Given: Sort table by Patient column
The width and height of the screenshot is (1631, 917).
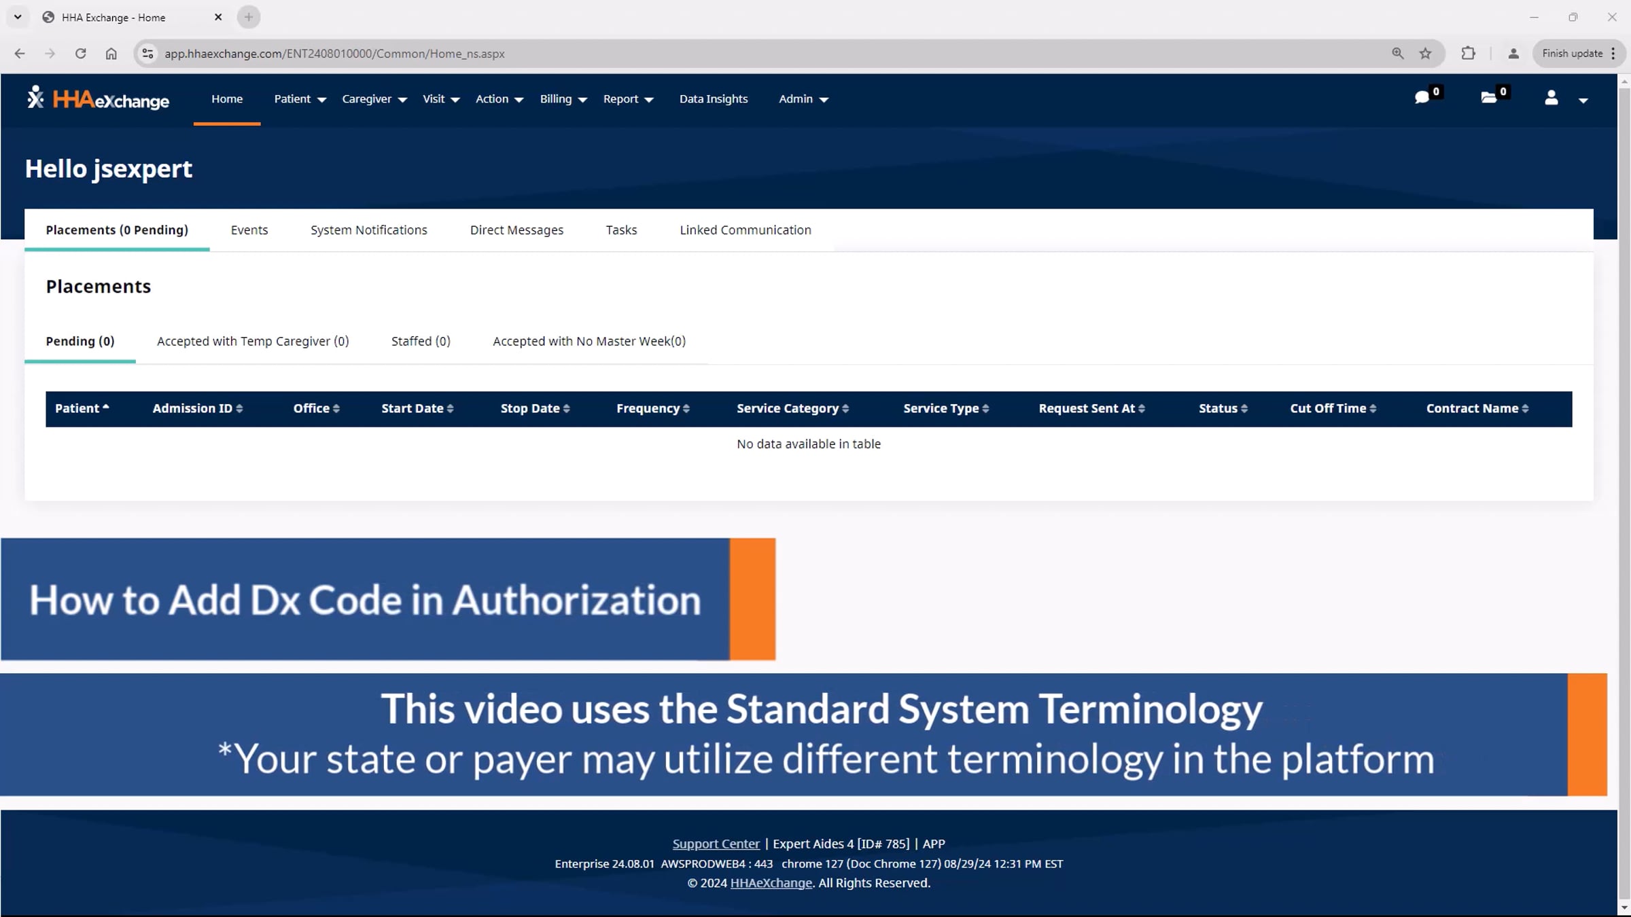Looking at the screenshot, I should click(x=82, y=408).
